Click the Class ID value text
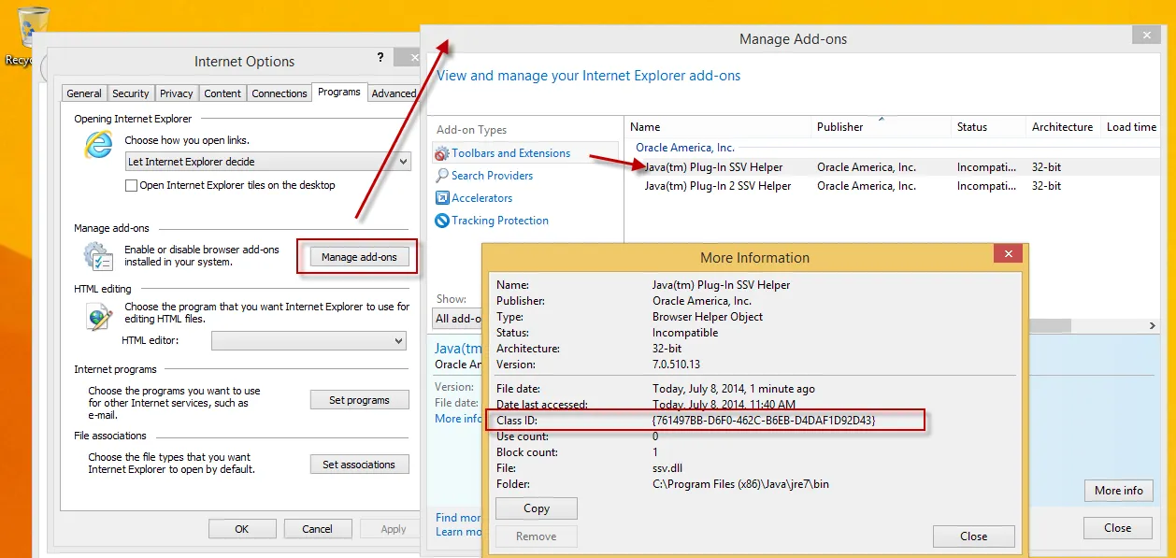This screenshot has height=558, width=1176. point(764,421)
